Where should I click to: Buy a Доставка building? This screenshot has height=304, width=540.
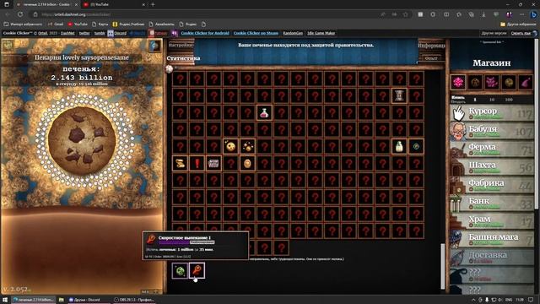492,257
